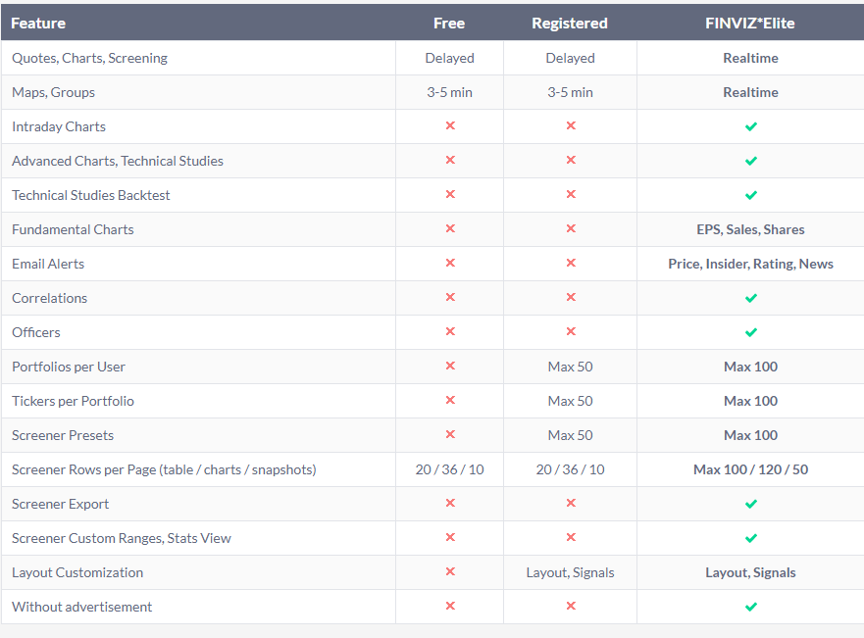Image resolution: width=864 pixels, height=638 pixels.
Task: Click the red X for Screener Presets
Action: point(450,434)
